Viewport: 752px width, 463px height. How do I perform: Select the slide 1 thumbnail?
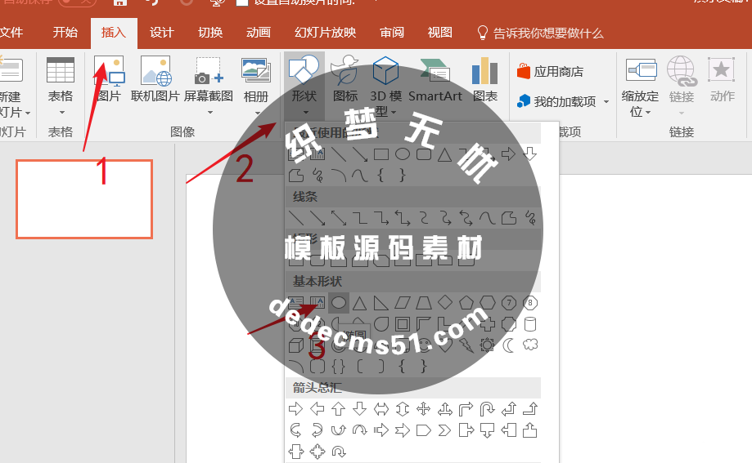(x=84, y=199)
